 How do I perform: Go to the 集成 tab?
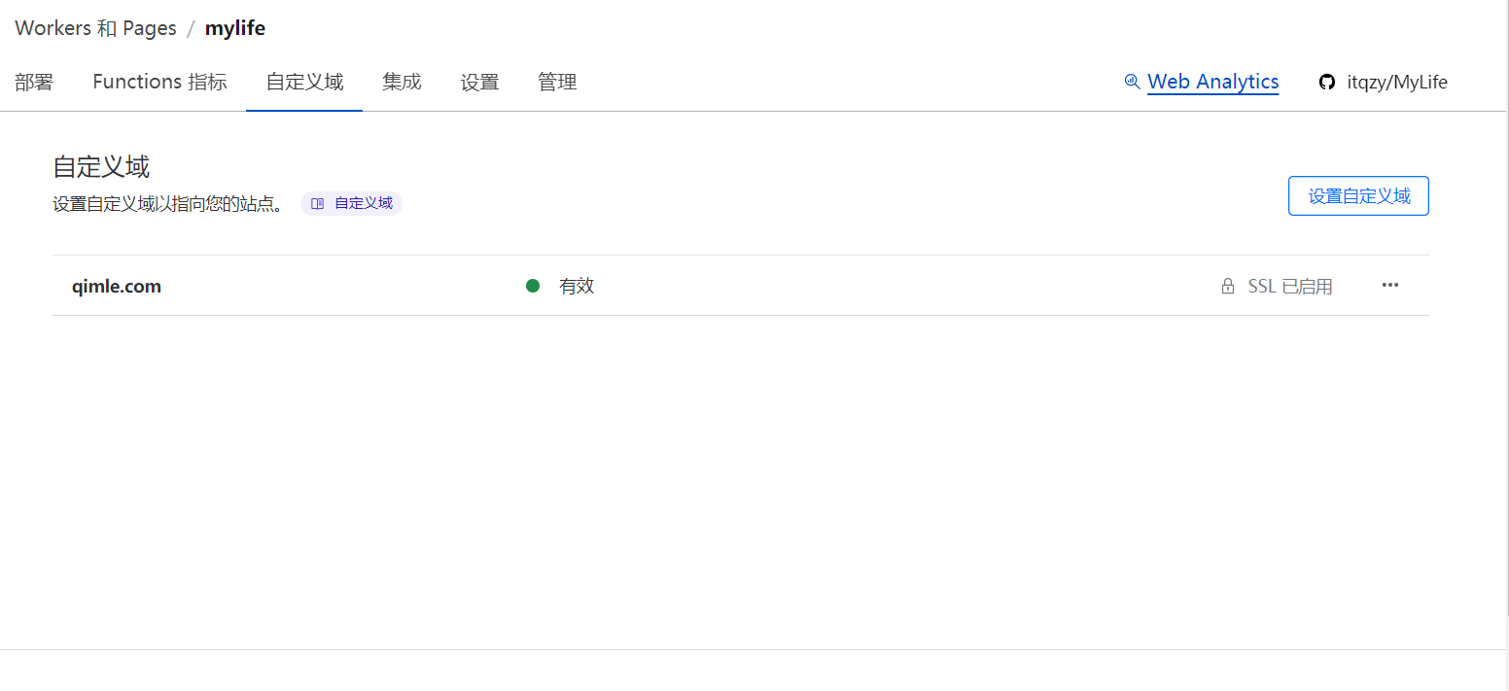pyautogui.click(x=402, y=83)
